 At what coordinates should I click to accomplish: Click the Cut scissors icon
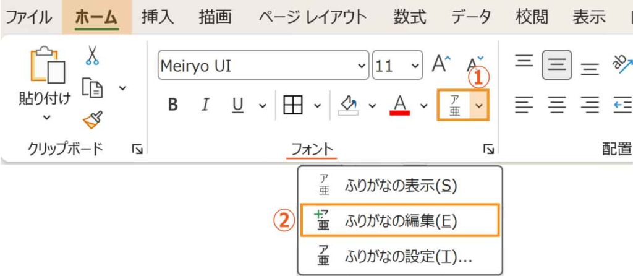(93, 55)
